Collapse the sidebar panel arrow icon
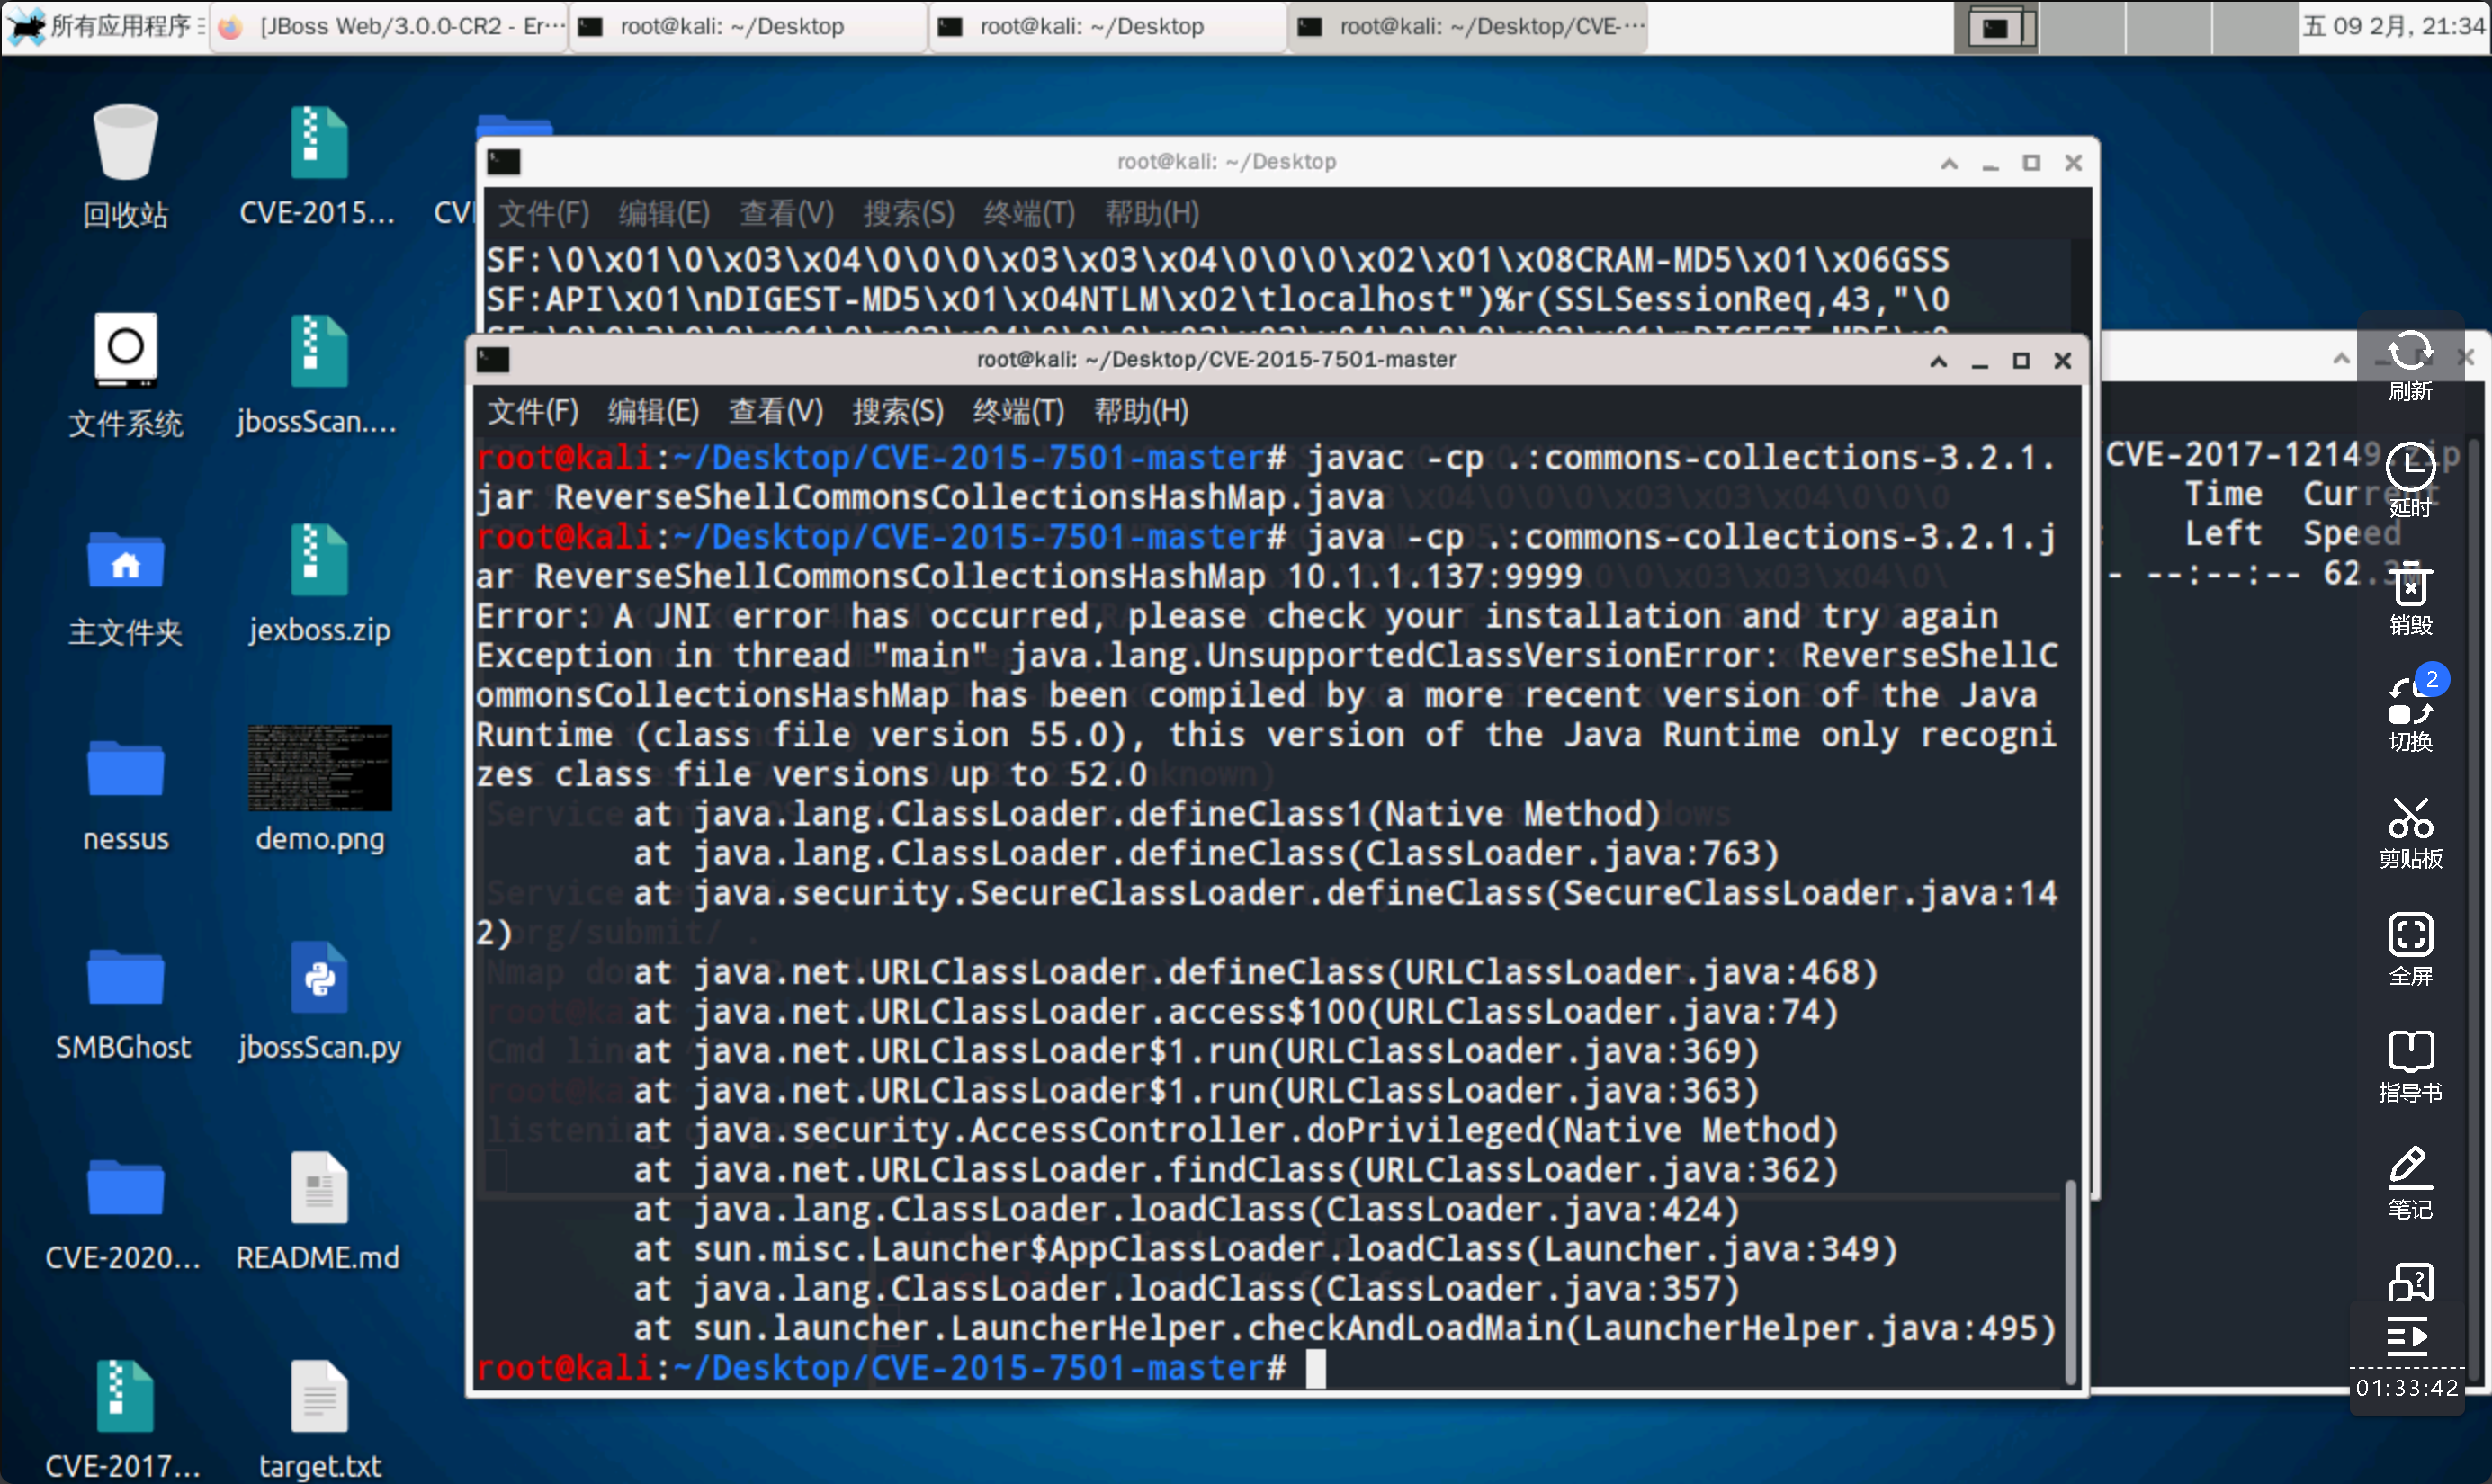This screenshot has height=1484, width=2492. click(x=2406, y=1336)
